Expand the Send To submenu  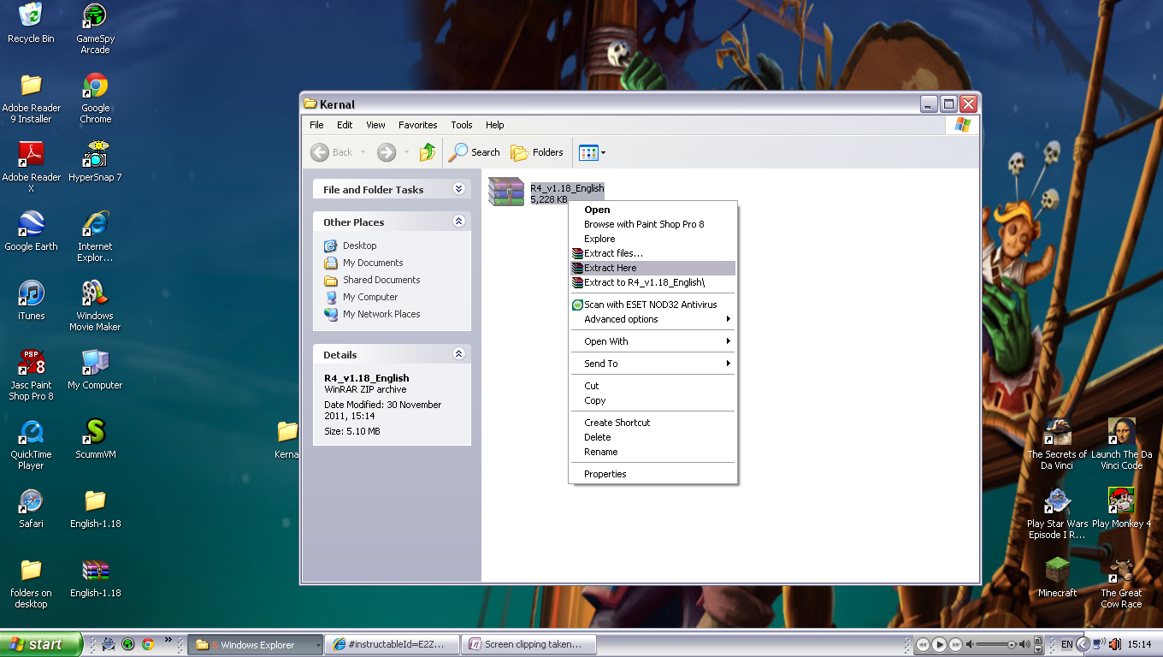[x=653, y=364]
